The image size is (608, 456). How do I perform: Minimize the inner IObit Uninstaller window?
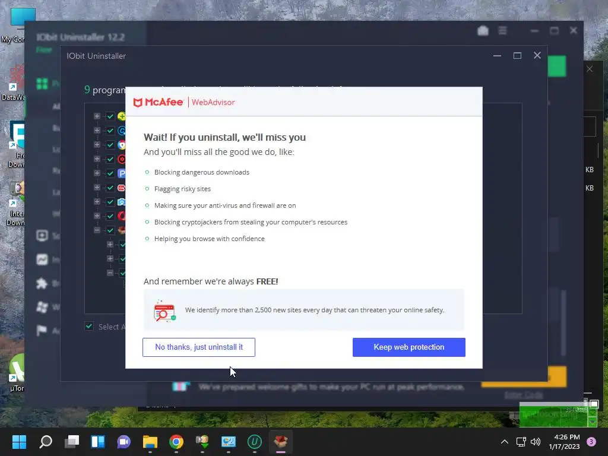pos(497,56)
